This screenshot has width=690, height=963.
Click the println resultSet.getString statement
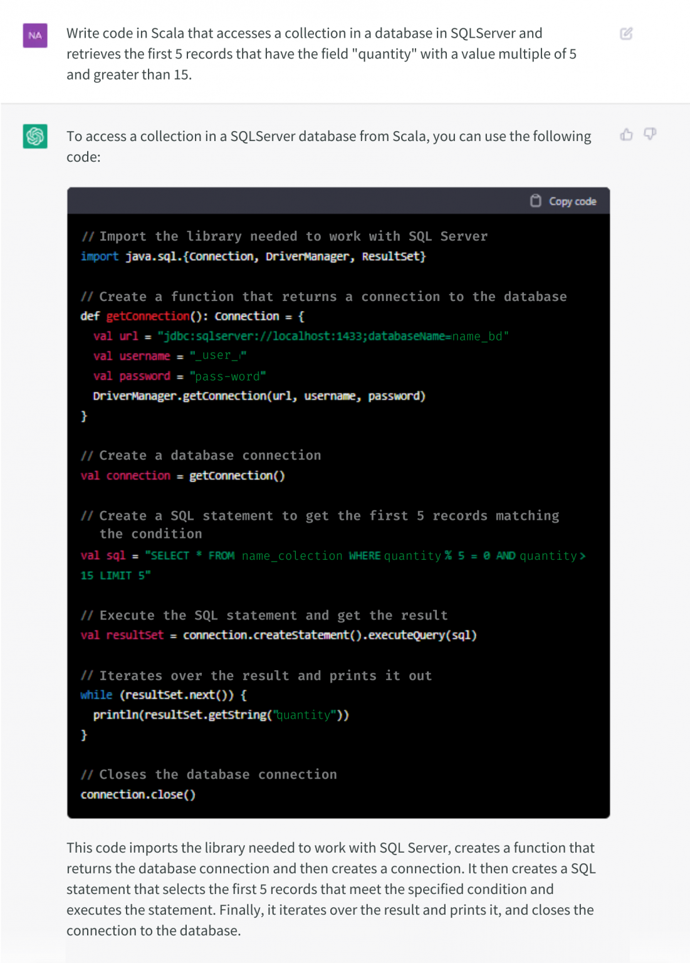pos(221,714)
